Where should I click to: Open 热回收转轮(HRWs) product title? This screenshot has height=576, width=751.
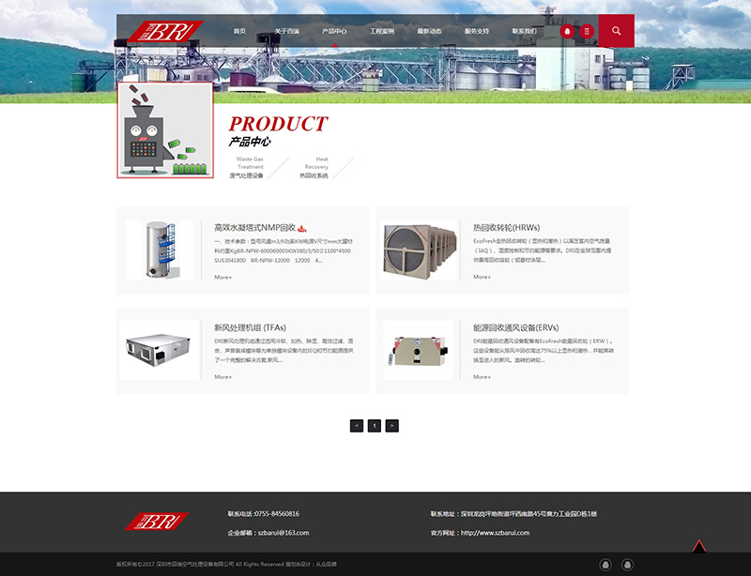(507, 227)
